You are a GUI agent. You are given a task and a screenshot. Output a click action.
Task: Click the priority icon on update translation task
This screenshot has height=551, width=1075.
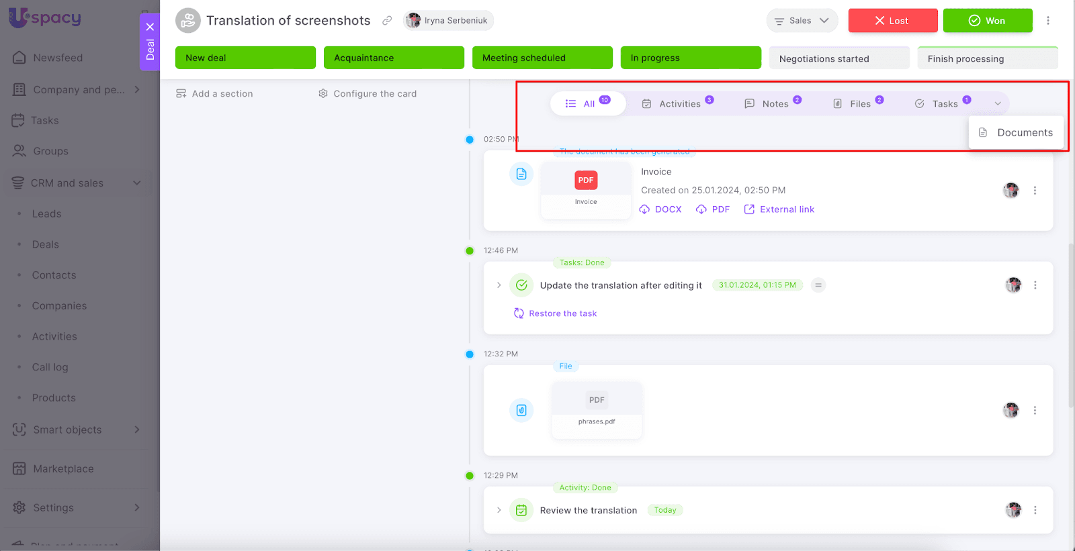[818, 285]
